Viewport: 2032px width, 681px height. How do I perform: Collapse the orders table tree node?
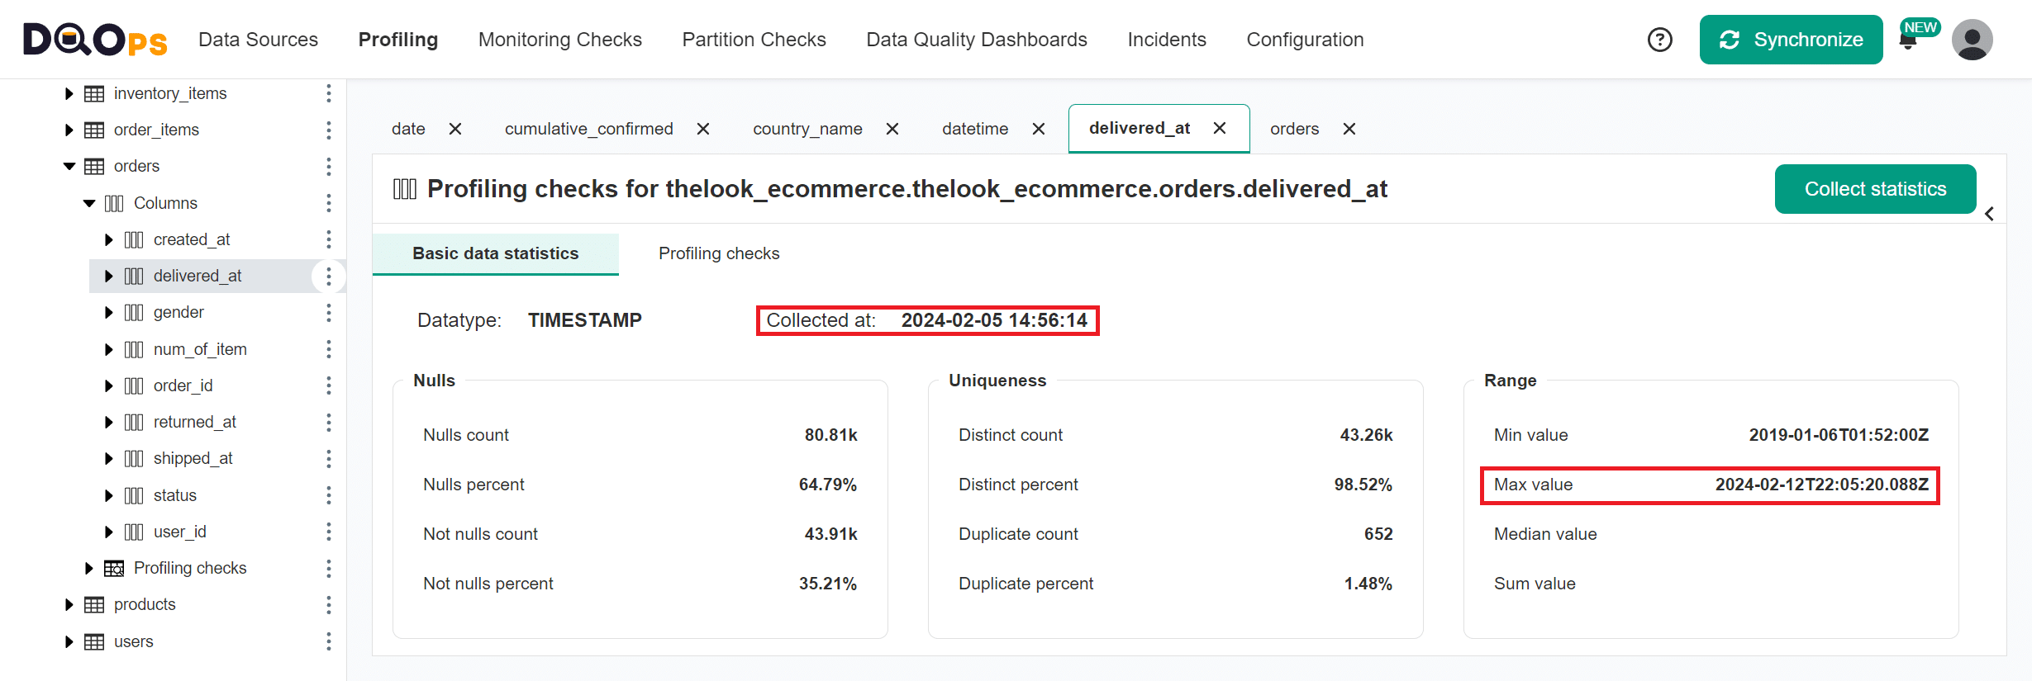click(x=69, y=167)
